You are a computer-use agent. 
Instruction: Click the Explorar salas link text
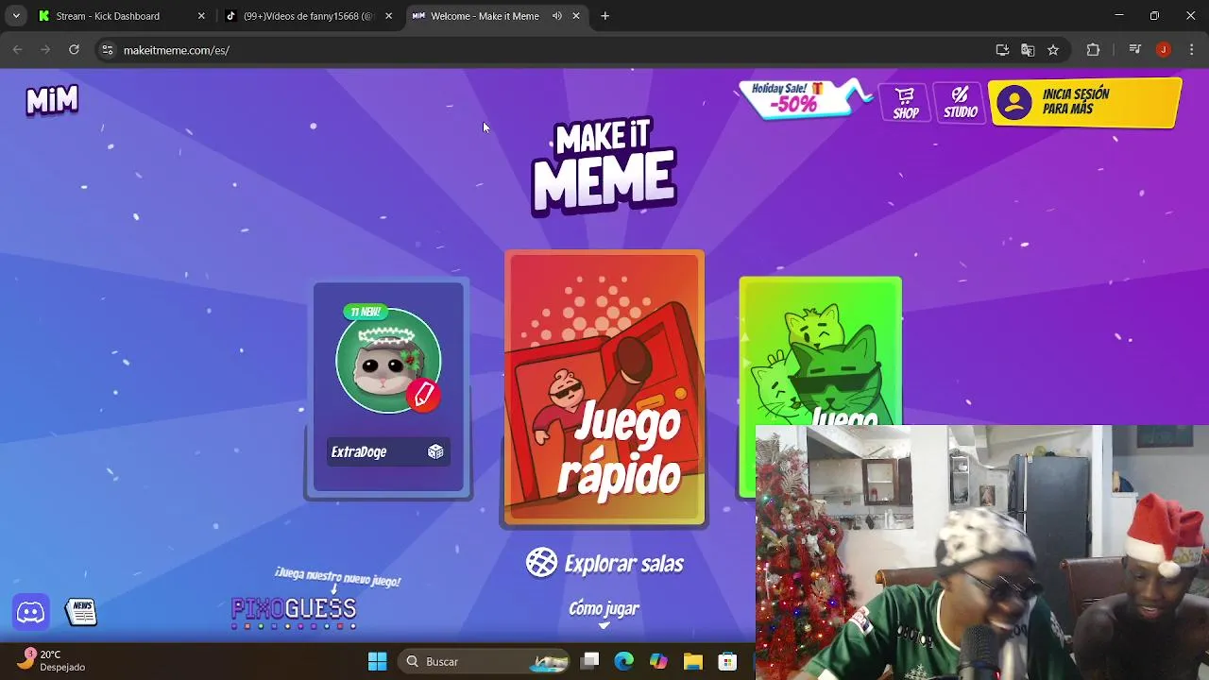tap(623, 564)
